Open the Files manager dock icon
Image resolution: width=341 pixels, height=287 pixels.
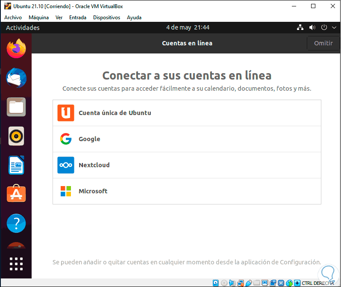[x=16, y=107]
